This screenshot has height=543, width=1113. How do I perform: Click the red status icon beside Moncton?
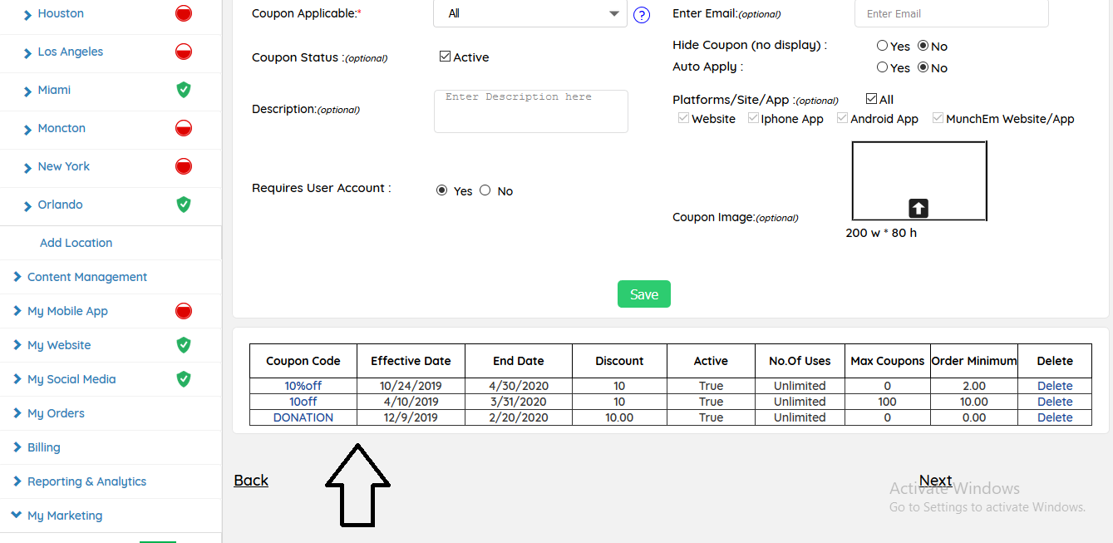(x=184, y=128)
